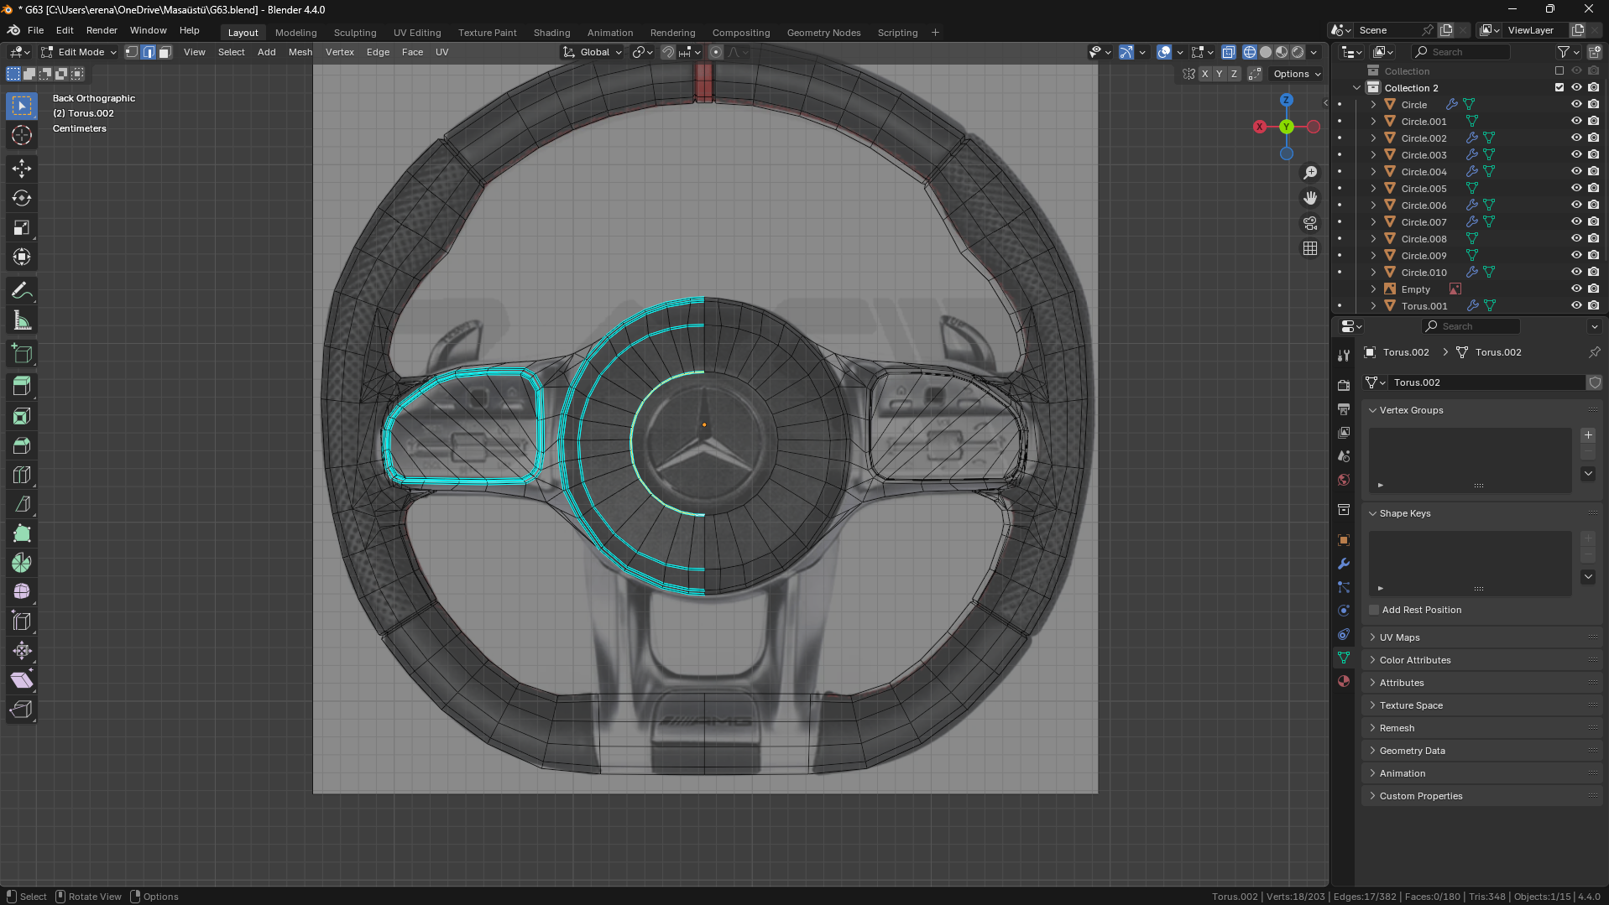Open the Mesh menu

(x=300, y=52)
